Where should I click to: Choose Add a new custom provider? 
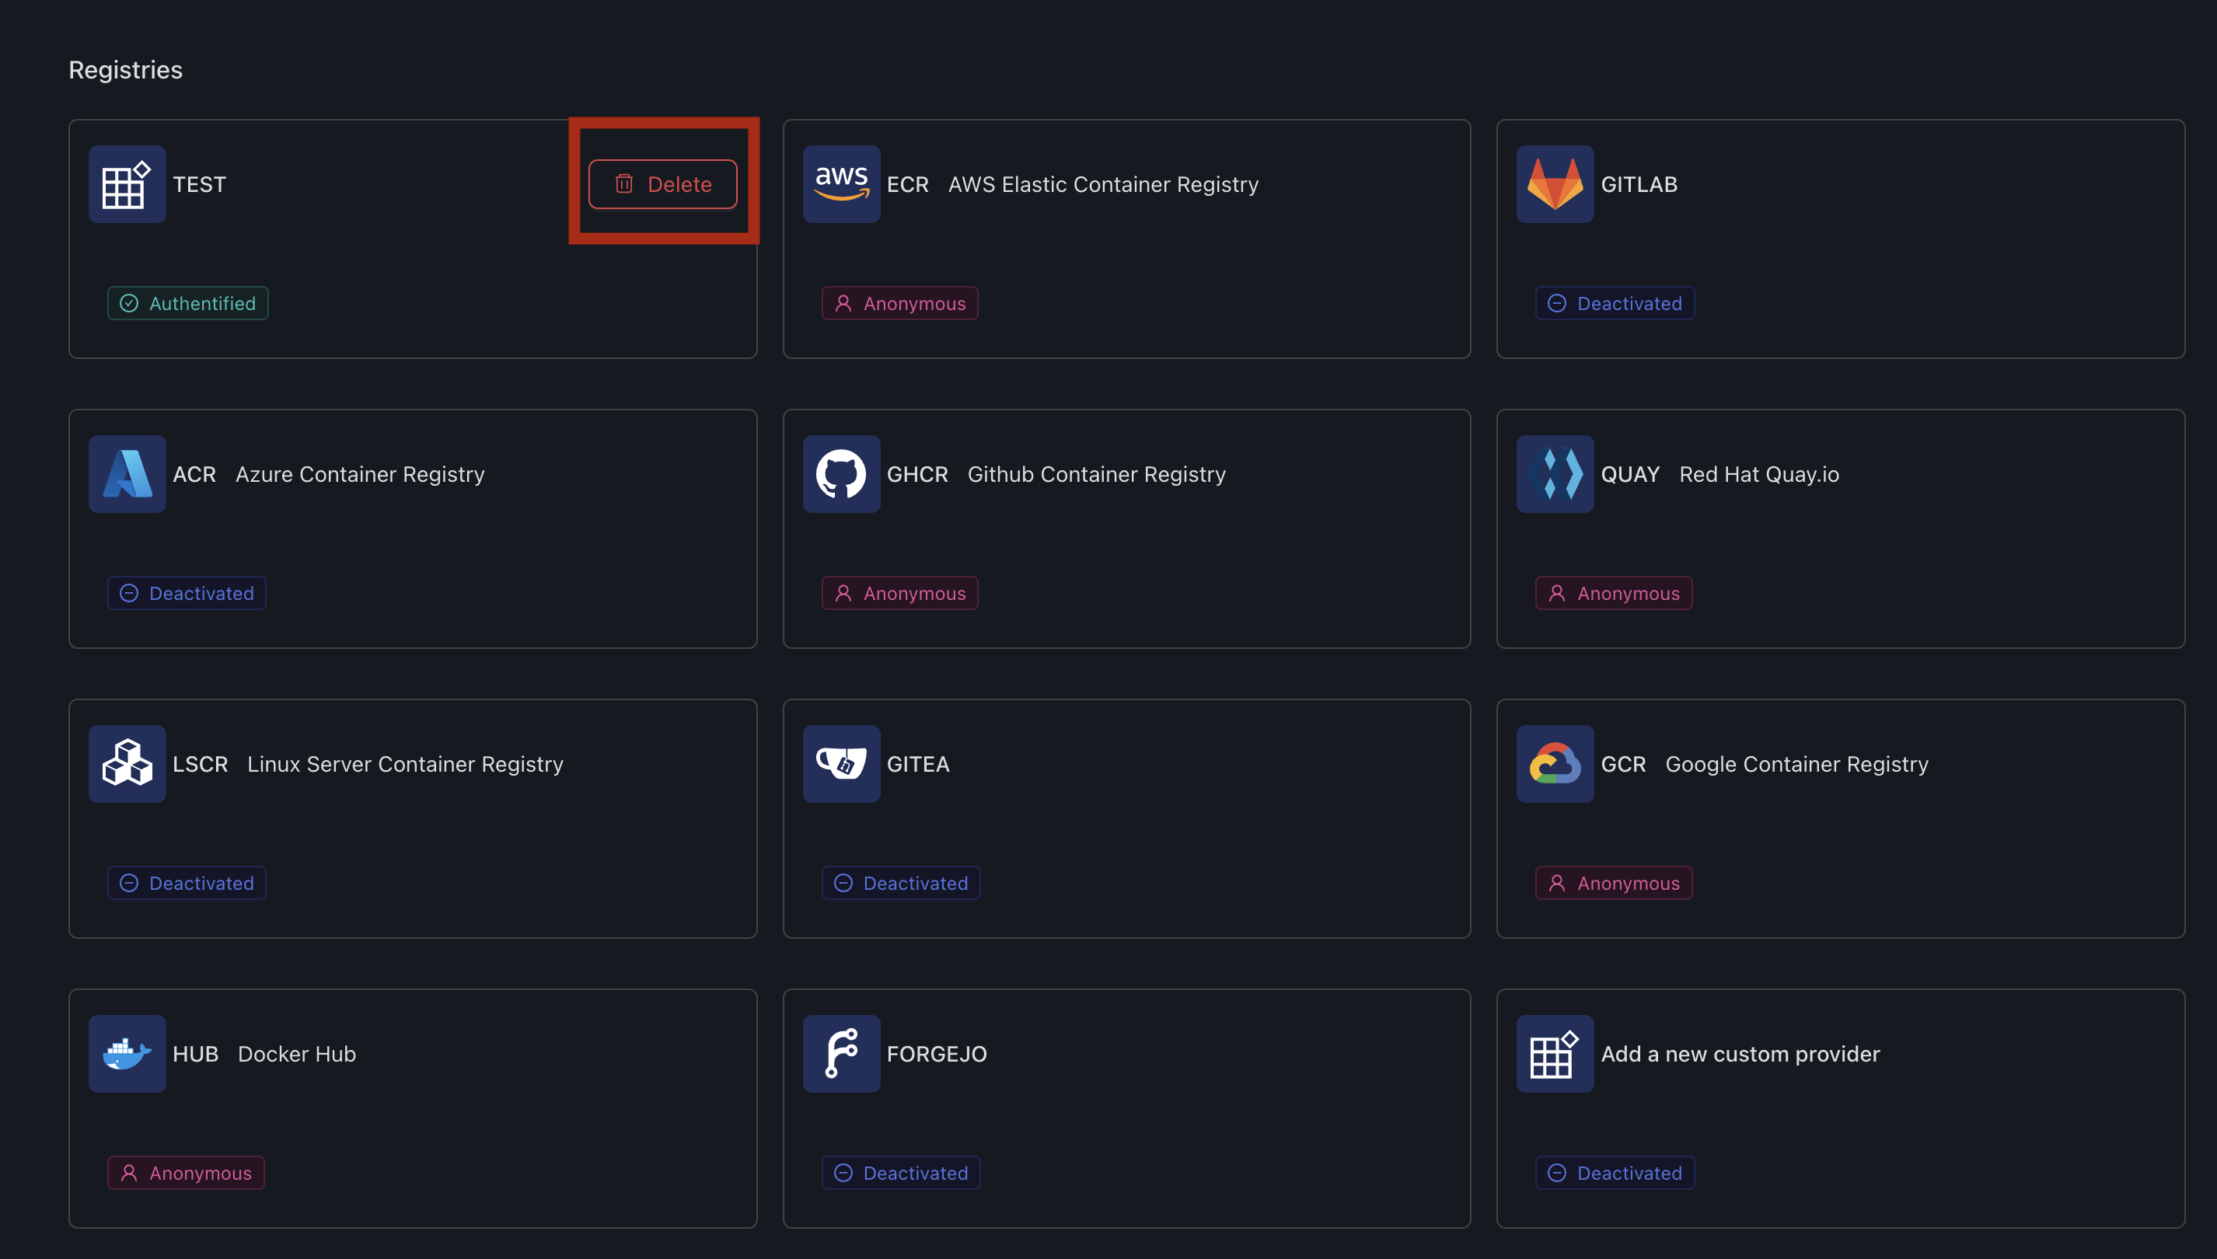point(1740,1053)
